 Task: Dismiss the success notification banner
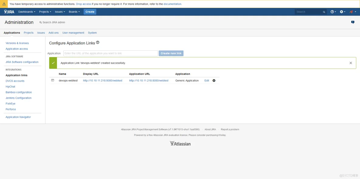[351, 63]
